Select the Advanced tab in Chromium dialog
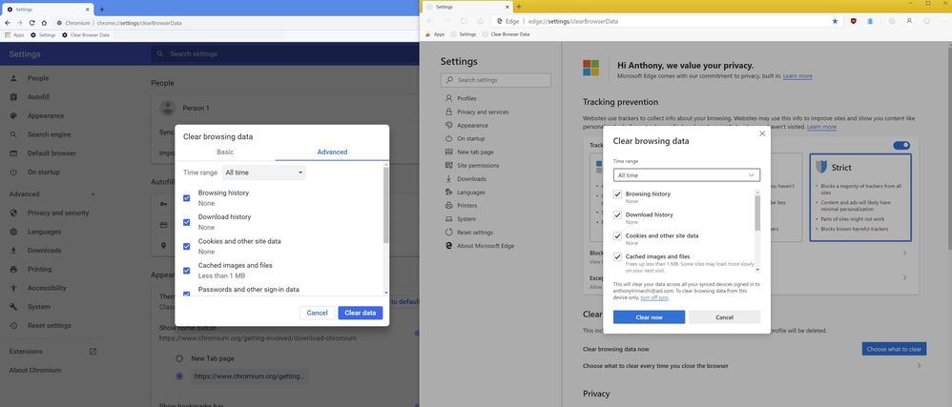Viewport: 952px width, 407px height. [332, 153]
